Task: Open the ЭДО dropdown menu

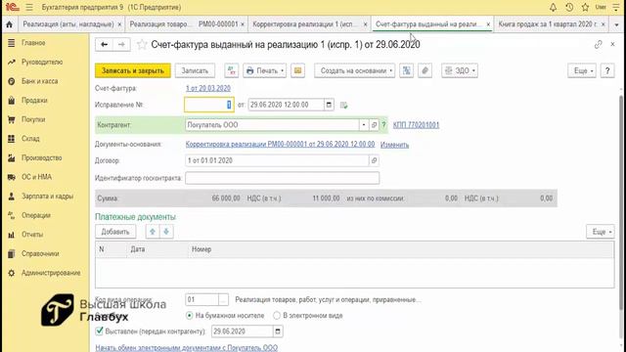Action: [460, 70]
